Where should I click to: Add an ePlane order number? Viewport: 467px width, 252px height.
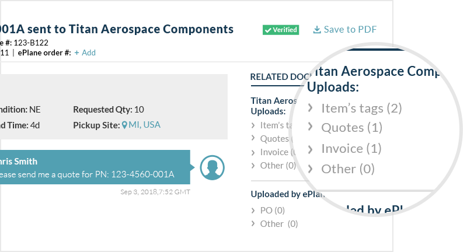(85, 52)
